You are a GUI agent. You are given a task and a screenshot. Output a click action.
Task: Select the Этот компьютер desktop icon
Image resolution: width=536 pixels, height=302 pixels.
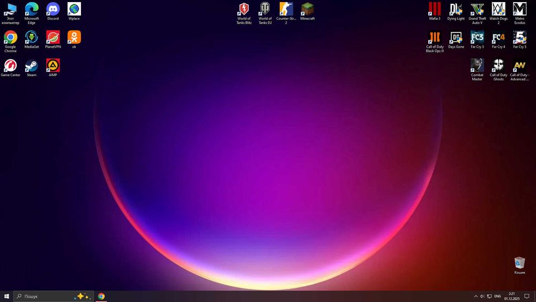point(10,13)
